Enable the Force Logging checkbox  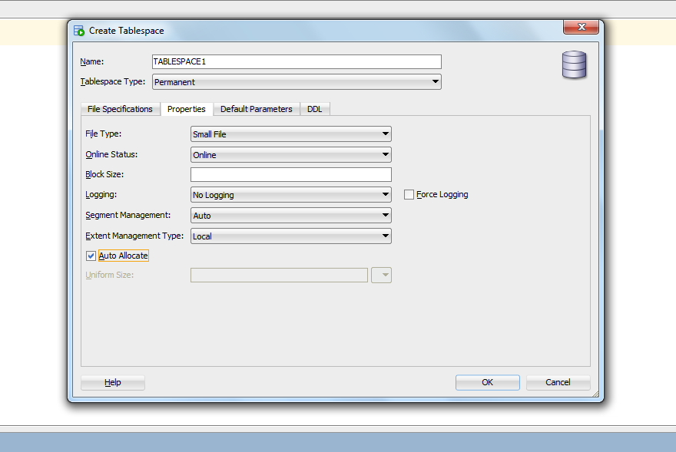coord(409,195)
